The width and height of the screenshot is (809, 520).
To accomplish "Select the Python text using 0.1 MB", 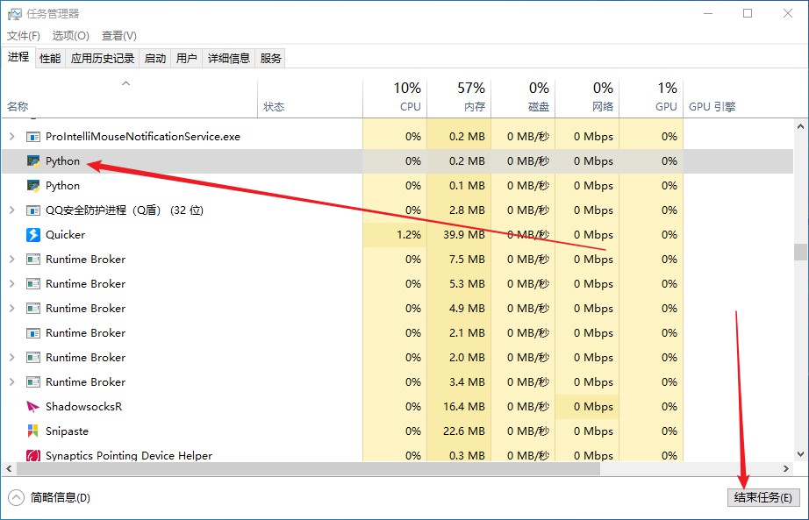I will click(62, 186).
